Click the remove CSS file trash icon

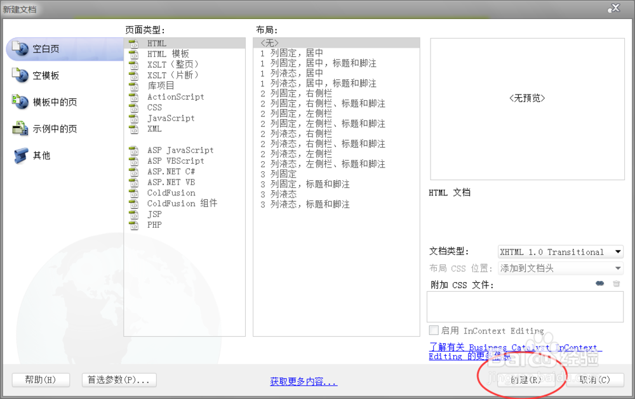pyautogui.click(x=617, y=284)
